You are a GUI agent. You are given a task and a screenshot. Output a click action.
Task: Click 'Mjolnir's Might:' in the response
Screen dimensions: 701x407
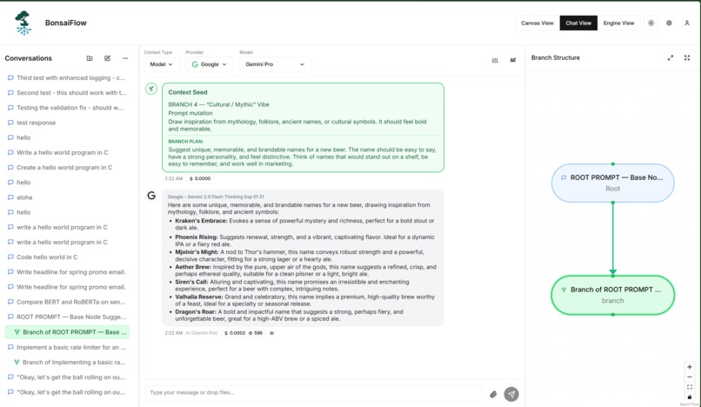(x=197, y=252)
